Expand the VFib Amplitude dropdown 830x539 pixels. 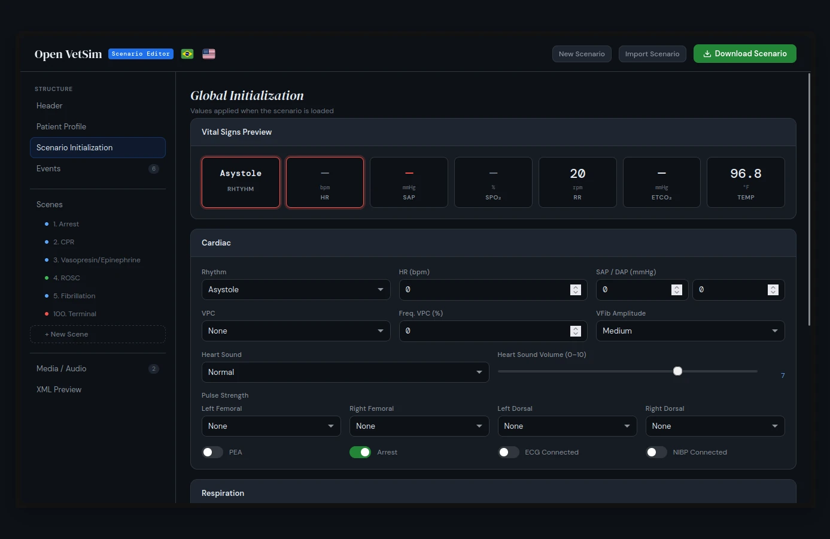690,331
